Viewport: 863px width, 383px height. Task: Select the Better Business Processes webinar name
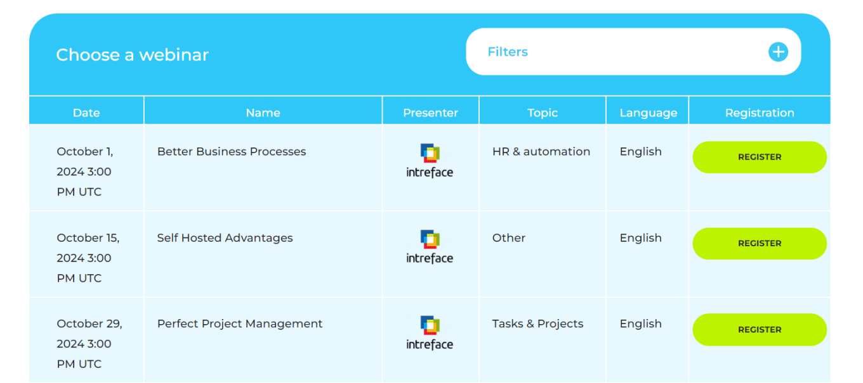pyautogui.click(x=232, y=151)
